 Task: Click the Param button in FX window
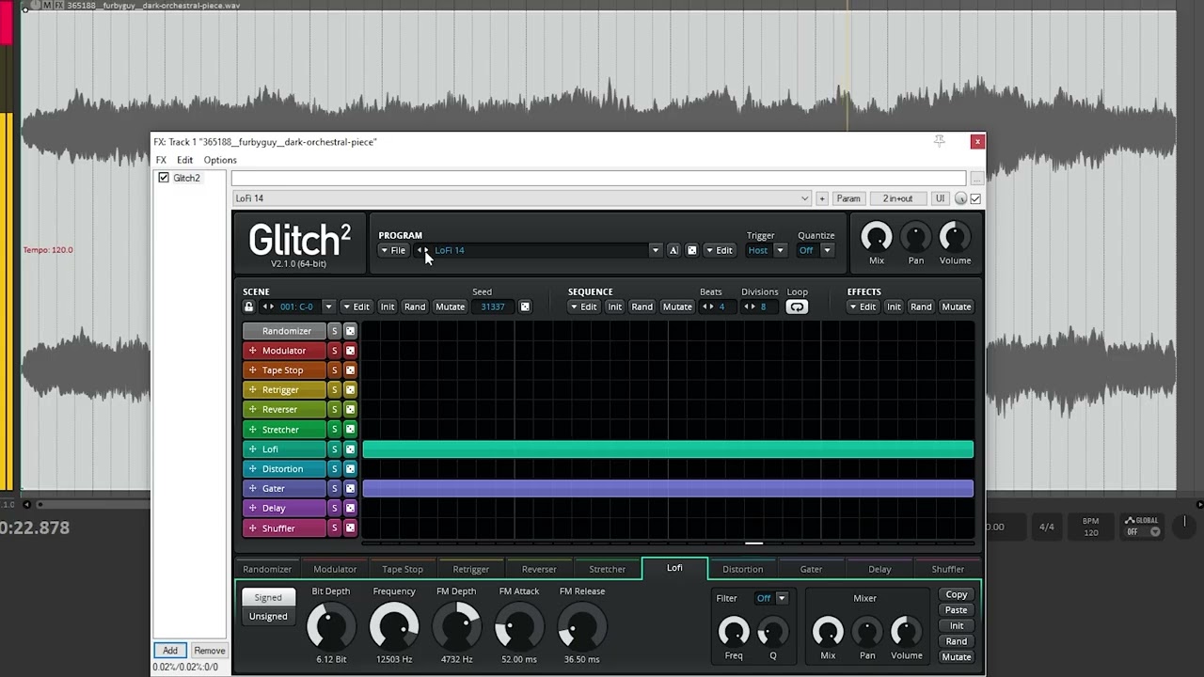[x=848, y=198]
